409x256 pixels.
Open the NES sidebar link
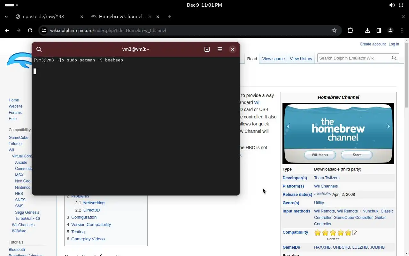pyautogui.click(x=19, y=194)
